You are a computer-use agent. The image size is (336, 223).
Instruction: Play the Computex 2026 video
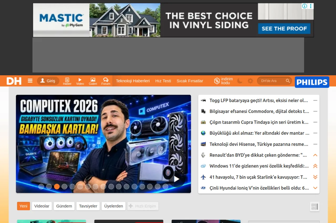[177, 179]
